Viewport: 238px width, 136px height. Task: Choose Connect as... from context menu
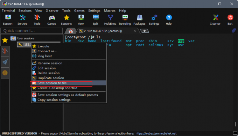coord(69,51)
